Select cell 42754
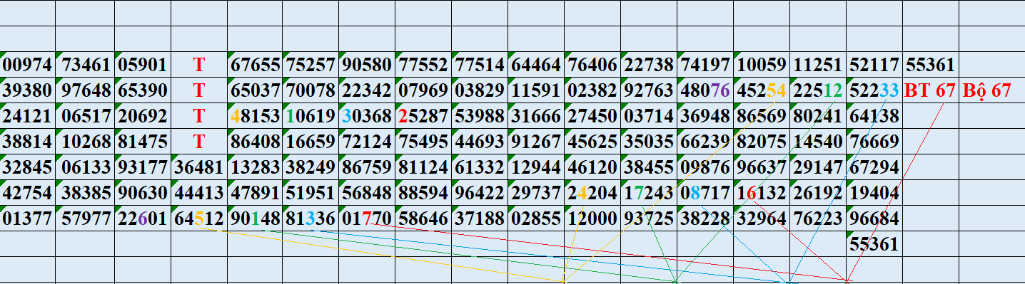 28,193
